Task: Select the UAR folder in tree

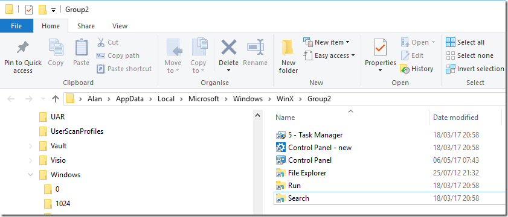Action: 52,117
